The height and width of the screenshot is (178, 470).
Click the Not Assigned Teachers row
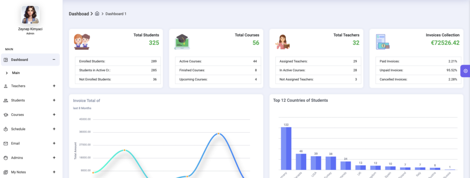[319, 79]
